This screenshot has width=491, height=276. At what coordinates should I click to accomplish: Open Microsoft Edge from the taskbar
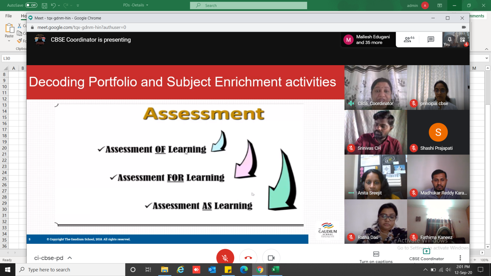pyautogui.click(x=244, y=270)
